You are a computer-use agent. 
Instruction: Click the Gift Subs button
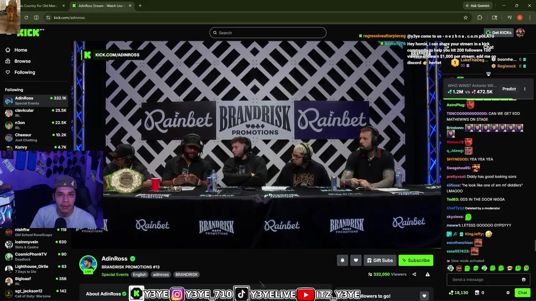click(380, 260)
